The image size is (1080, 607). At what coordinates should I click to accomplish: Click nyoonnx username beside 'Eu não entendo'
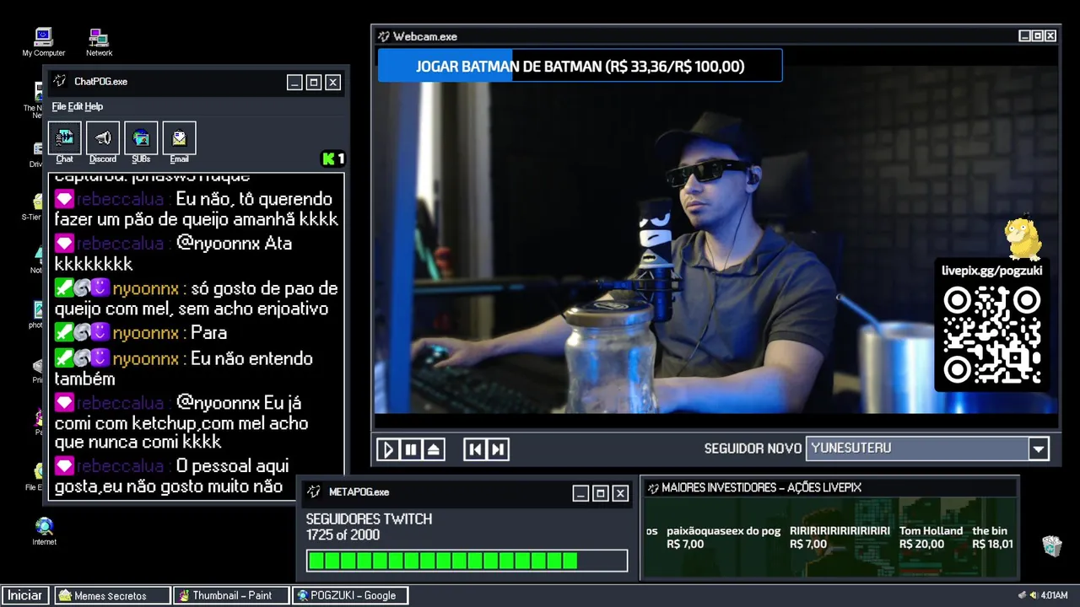pyautogui.click(x=146, y=358)
